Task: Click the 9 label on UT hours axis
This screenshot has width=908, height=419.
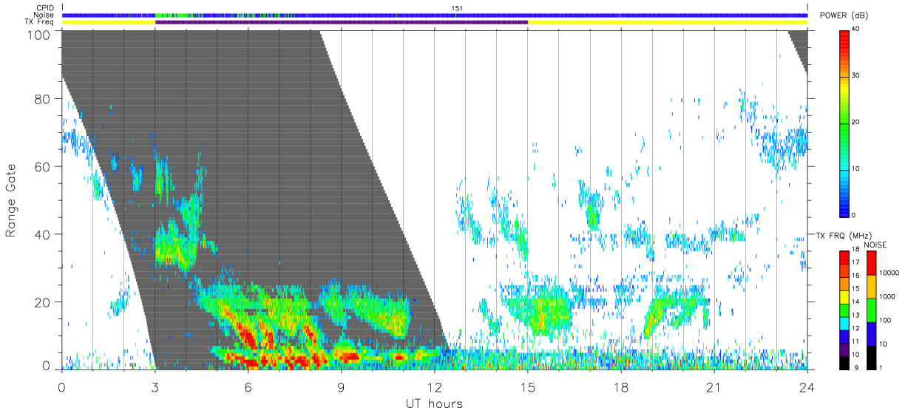Action: [341, 386]
